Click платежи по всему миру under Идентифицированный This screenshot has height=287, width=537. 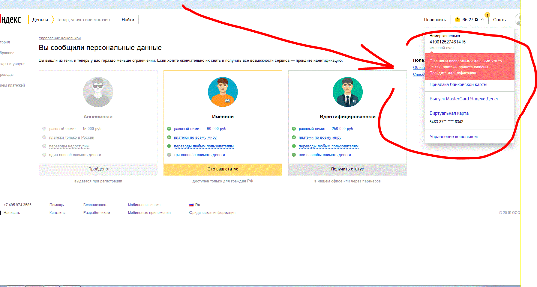(x=320, y=138)
